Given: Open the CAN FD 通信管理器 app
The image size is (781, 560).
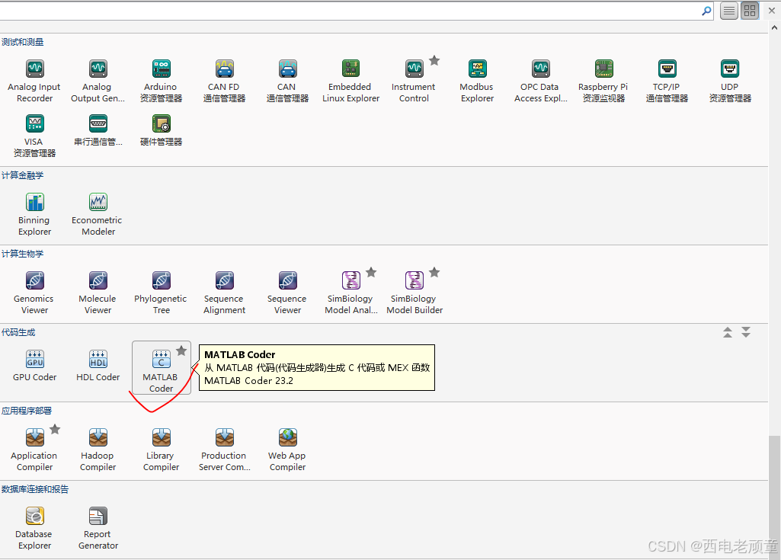Looking at the screenshot, I should point(224,81).
